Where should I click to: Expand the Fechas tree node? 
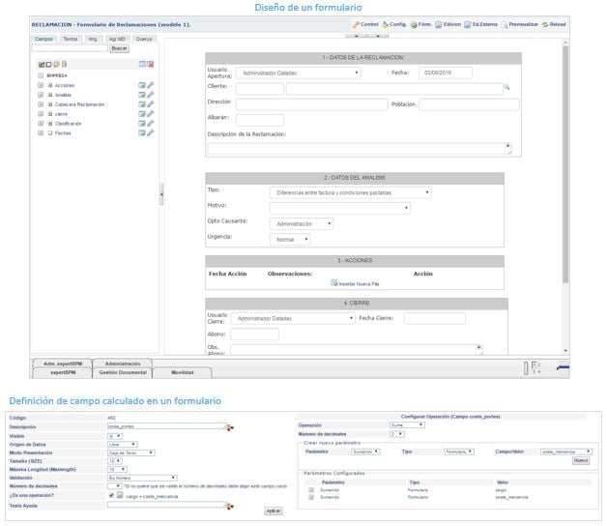[x=41, y=132]
